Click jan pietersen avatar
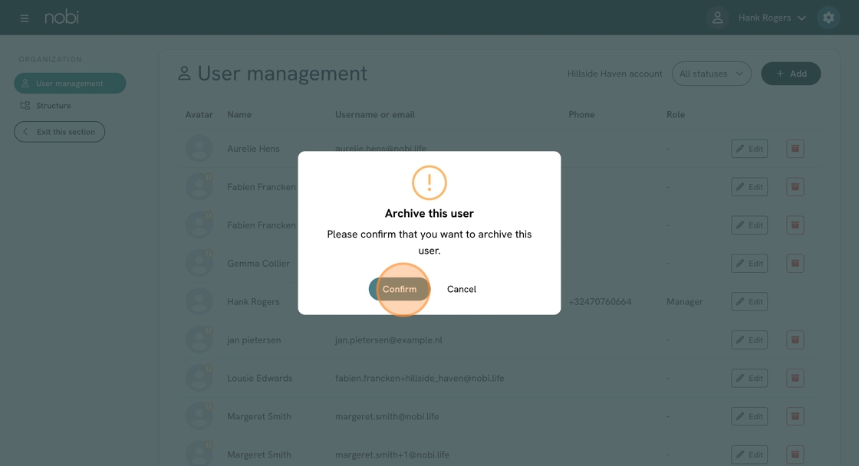 199,340
